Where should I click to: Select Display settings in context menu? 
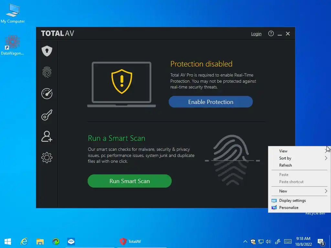[x=299, y=201]
